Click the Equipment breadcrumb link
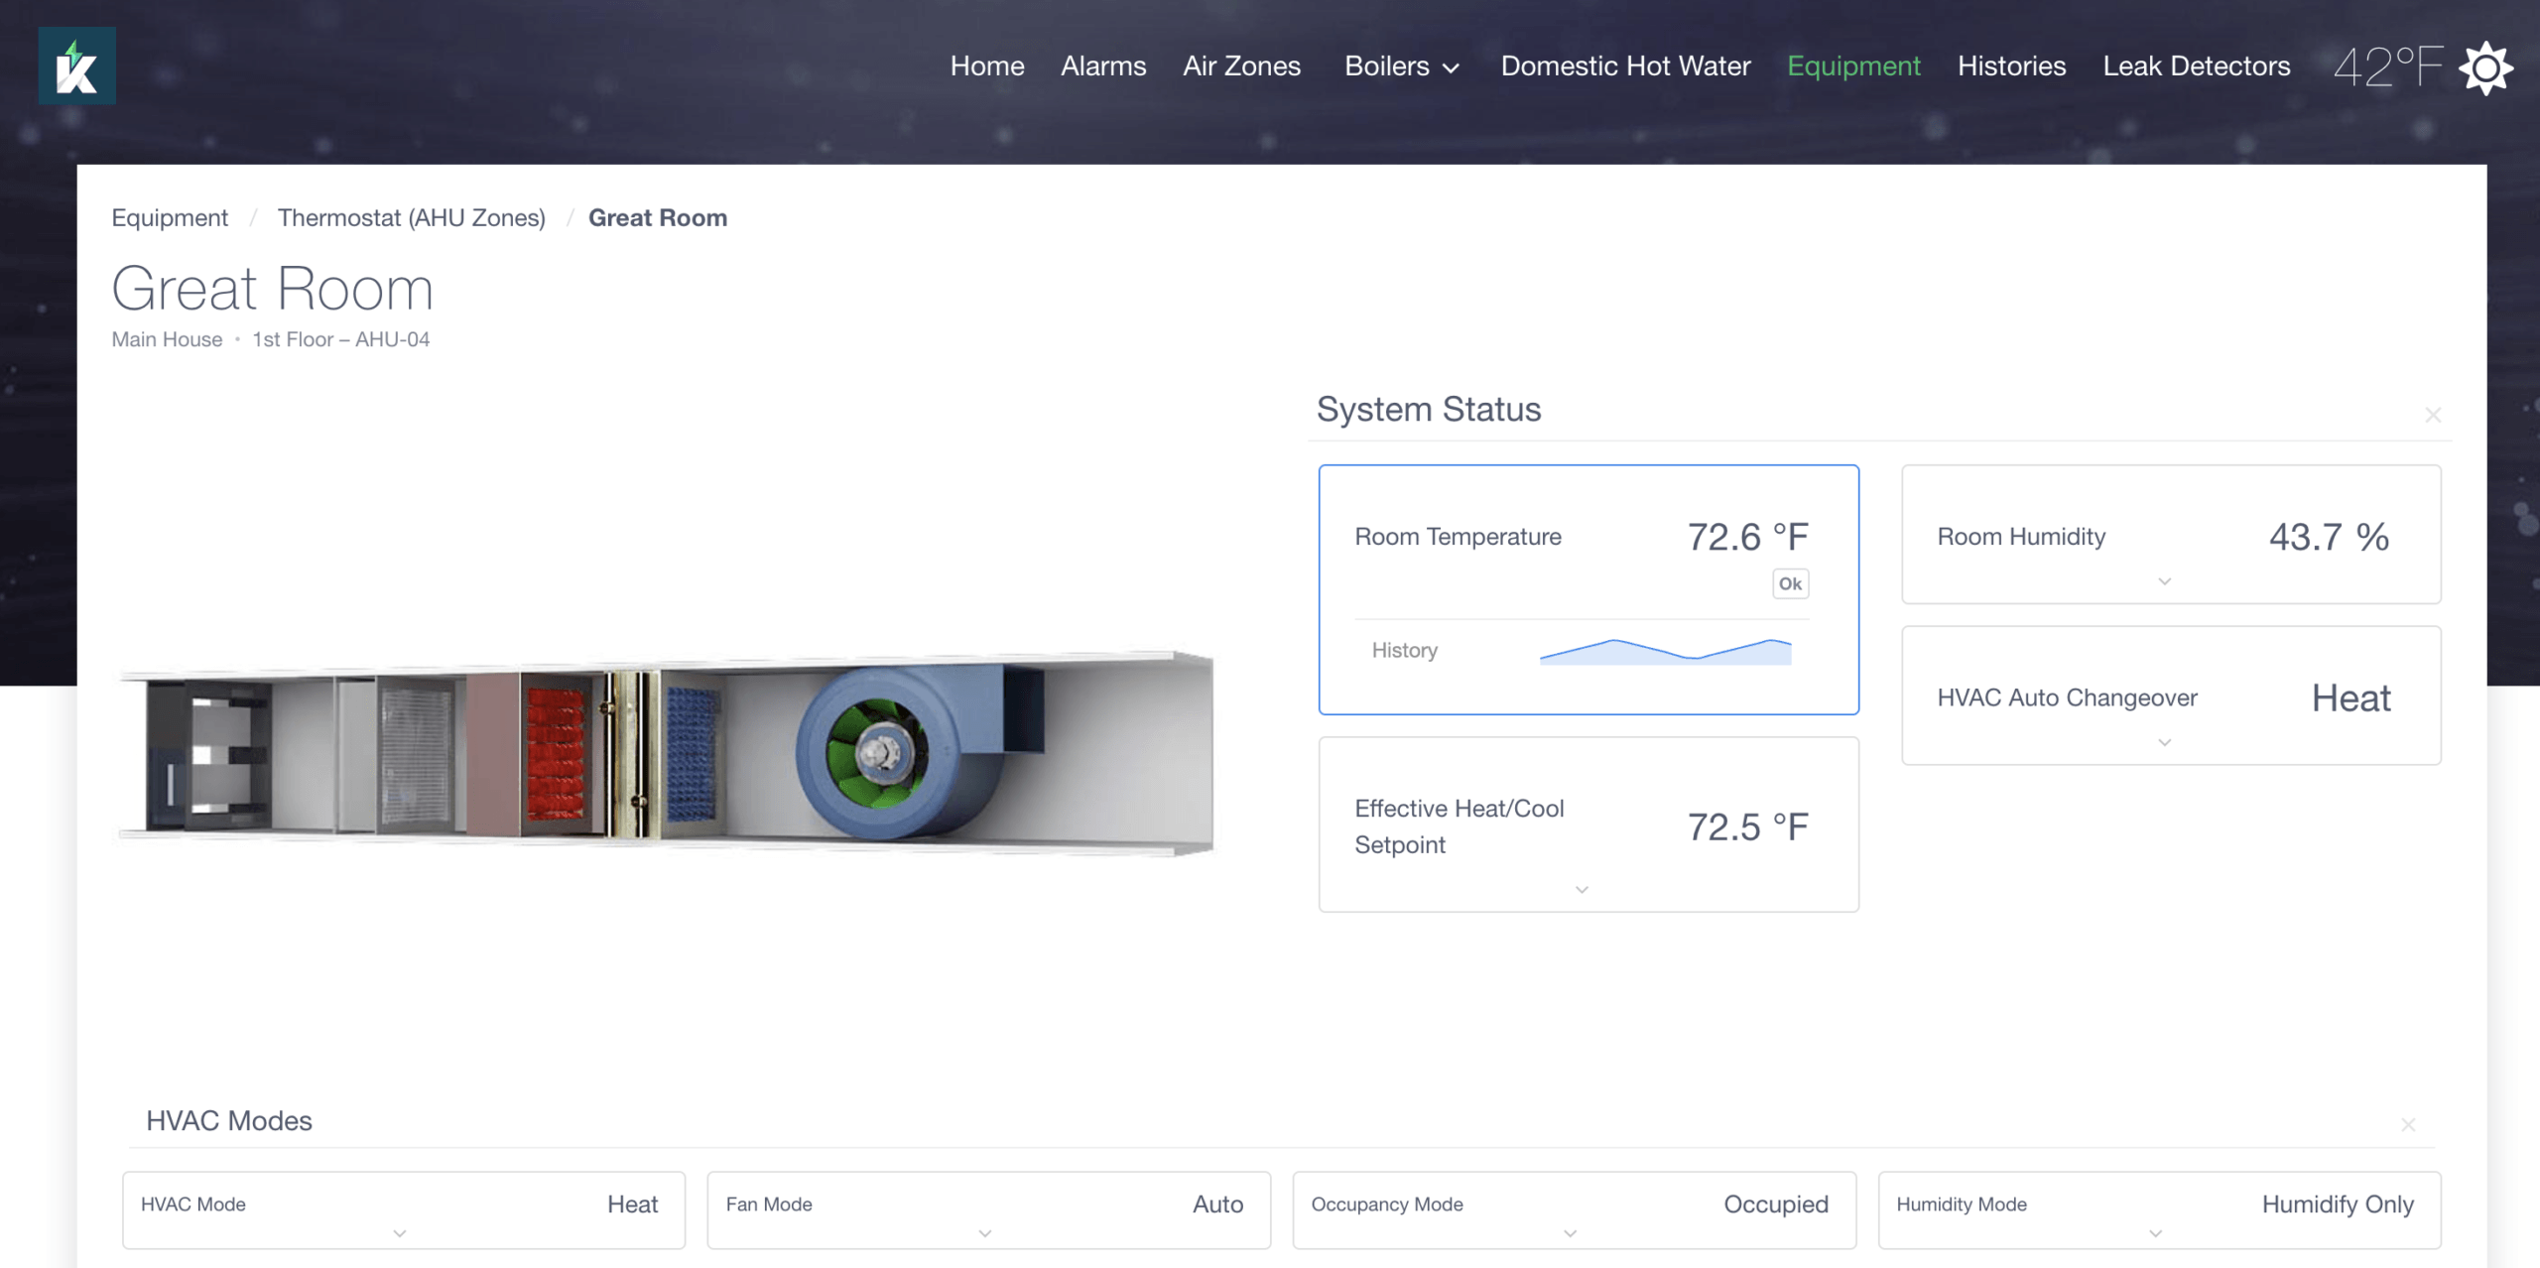Viewport: 2540px width, 1268px height. click(170, 218)
